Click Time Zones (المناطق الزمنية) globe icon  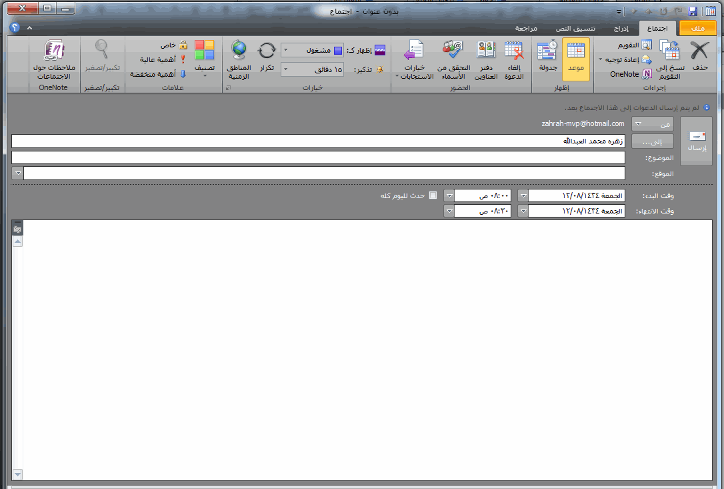(x=239, y=50)
